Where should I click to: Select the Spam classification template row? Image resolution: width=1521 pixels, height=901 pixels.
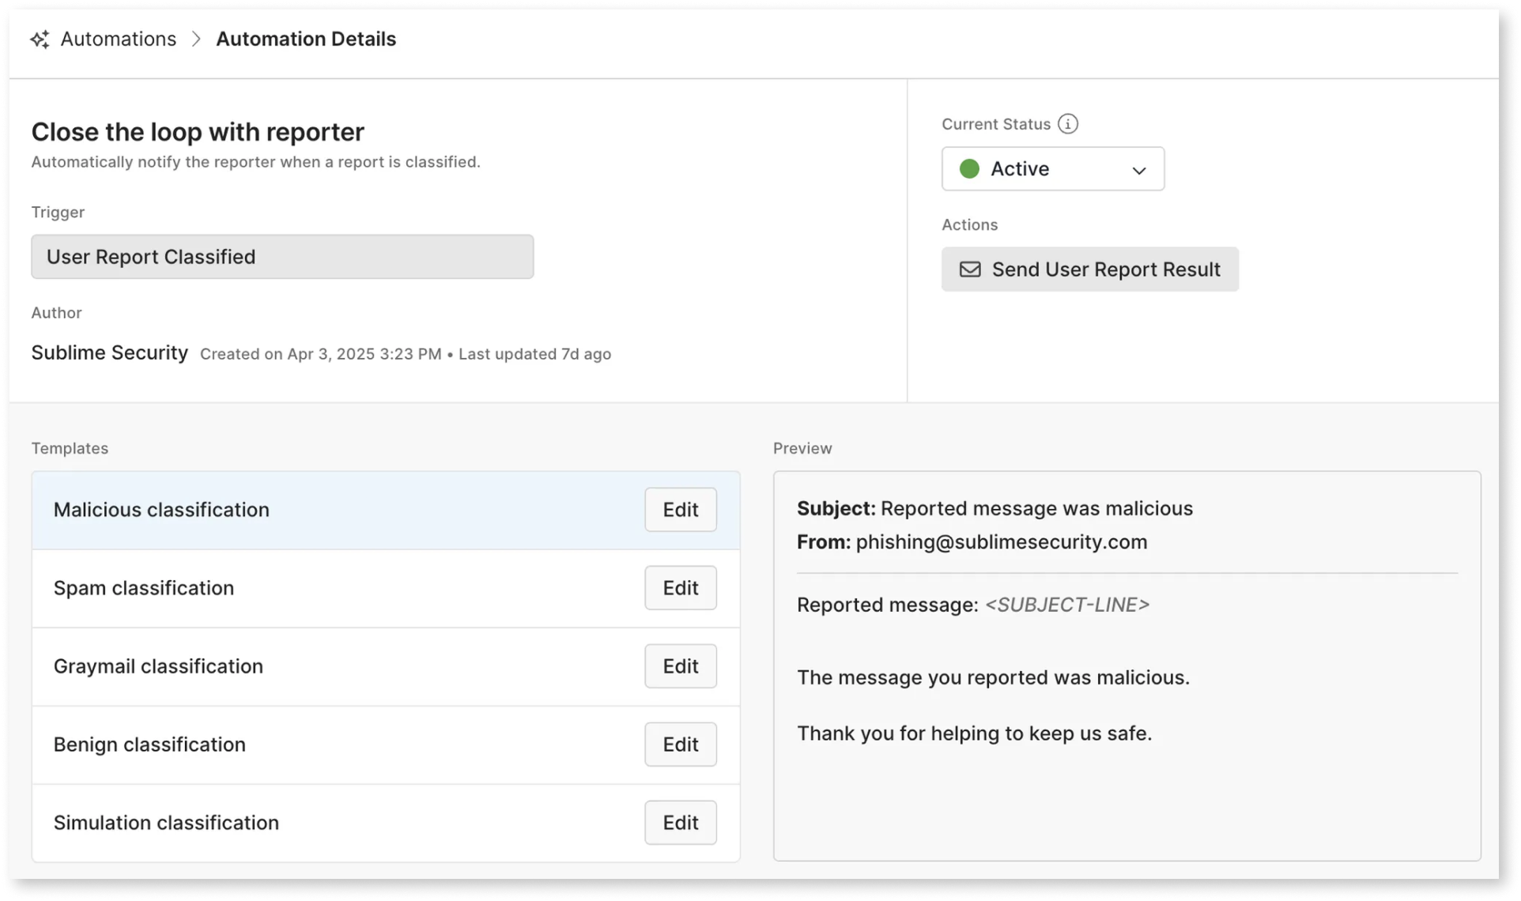[x=144, y=588]
